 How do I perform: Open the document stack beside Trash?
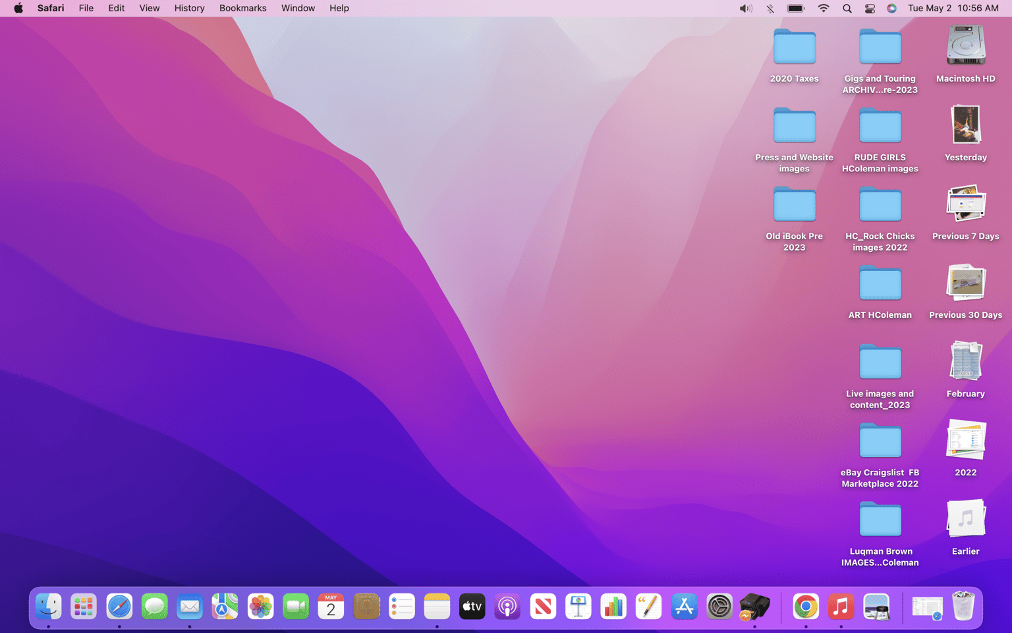(928, 607)
